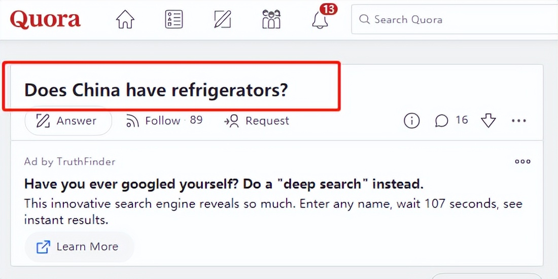Click the Learn More button
This screenshot has width=558, height=279.
pos(79,247)
